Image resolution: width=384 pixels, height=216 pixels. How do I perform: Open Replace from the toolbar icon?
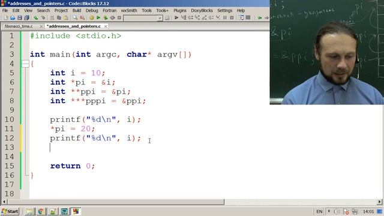[x=82, y=17]
